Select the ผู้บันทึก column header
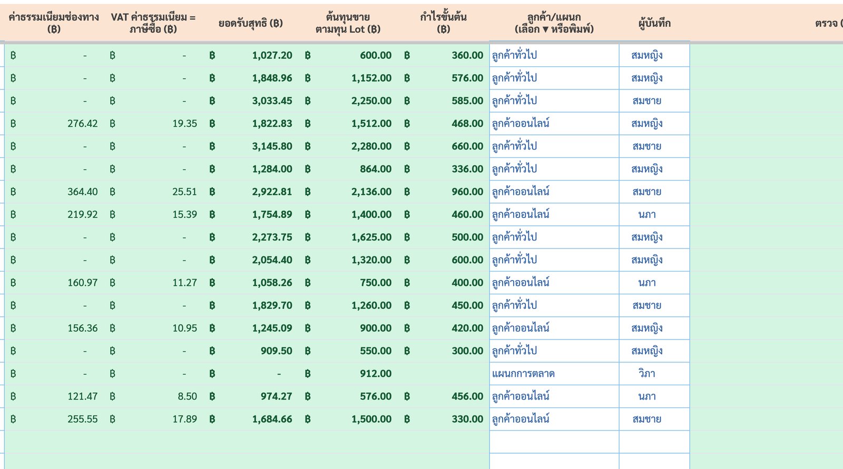 click(x=654, y=23)
